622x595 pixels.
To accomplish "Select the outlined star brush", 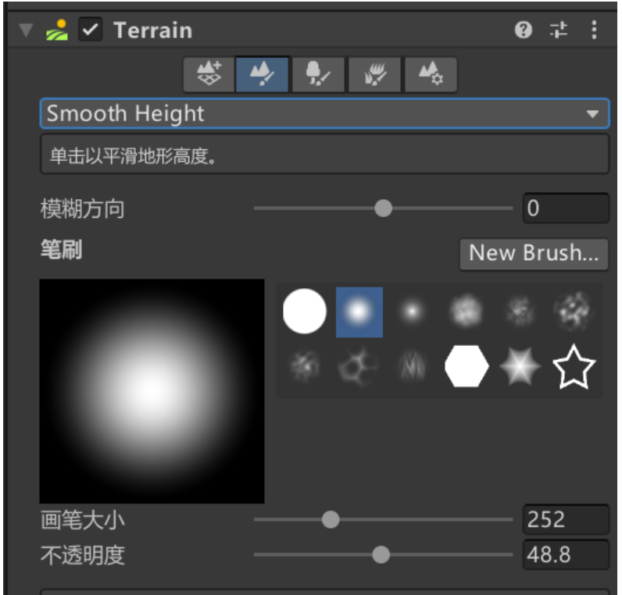I will point(574,367).
